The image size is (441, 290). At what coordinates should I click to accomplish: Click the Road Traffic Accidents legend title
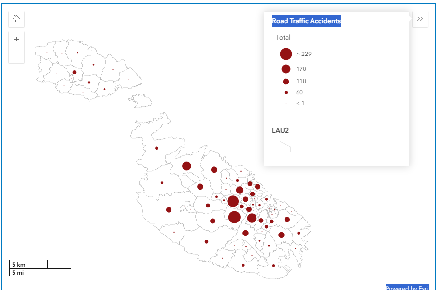tap(306, 21)
